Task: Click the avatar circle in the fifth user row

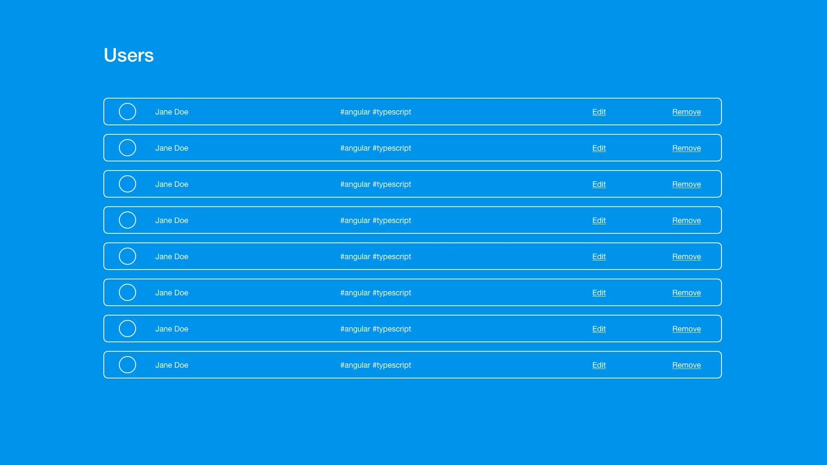Action: (x=127, y=256)
